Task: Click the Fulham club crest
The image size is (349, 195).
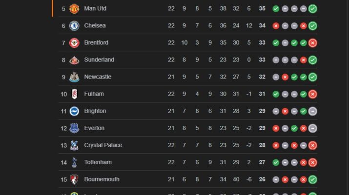Action: (x=74, y=94)
